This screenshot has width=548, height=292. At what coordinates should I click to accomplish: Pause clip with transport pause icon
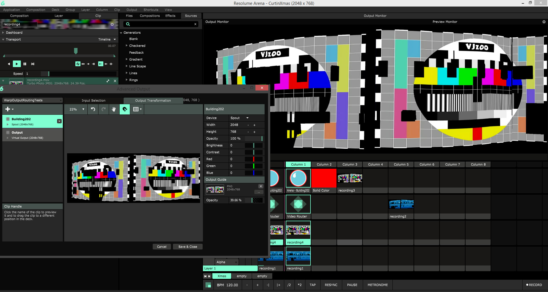25,64
